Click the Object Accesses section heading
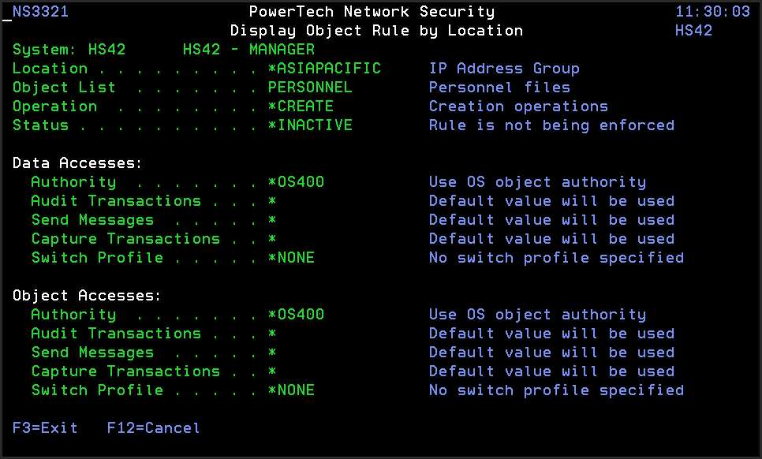The width and height of the screenshot is (762, 459). click(87, 296)
